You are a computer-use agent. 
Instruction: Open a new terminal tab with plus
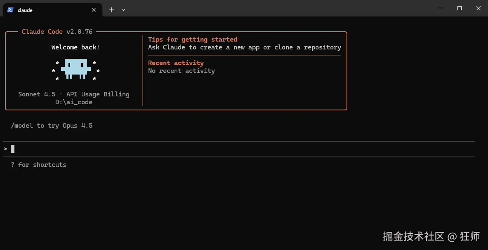click(111, 10)
